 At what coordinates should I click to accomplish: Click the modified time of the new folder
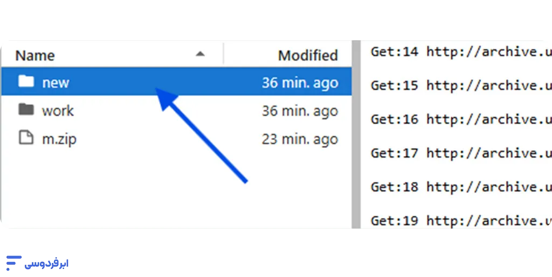(300, 83)
